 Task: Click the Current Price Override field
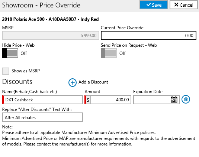tap(148, 36)
